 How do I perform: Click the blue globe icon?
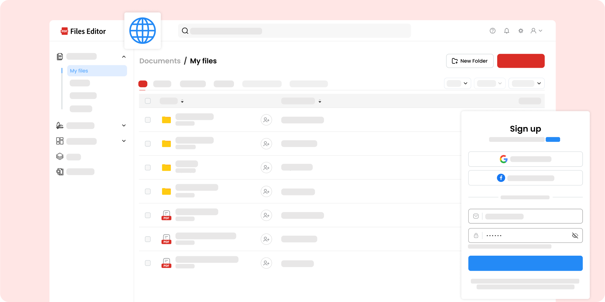point(143,31)
